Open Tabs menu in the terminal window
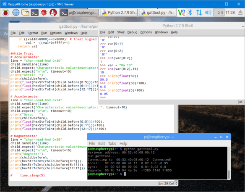The height and width of the screenshot is (192, 245). [112, 144]
